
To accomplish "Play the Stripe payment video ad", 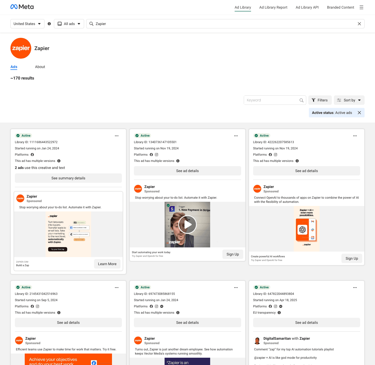I will (x=187, y=224).
